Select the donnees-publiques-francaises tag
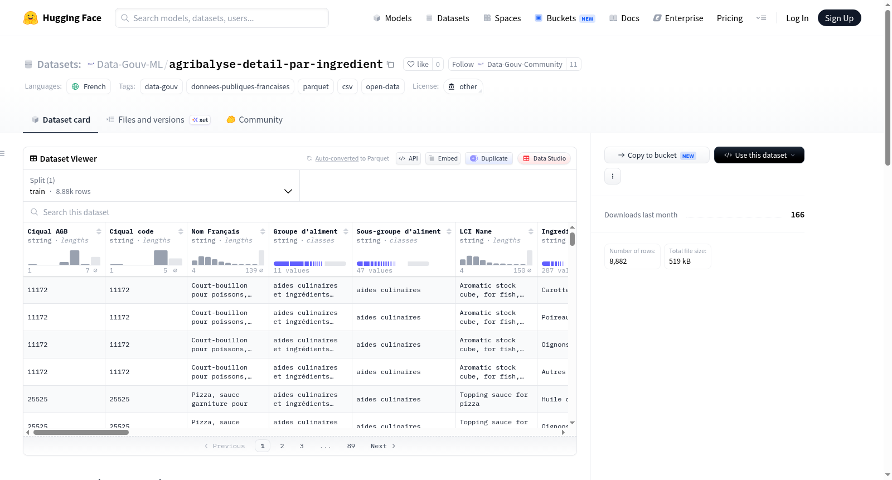 (x=240, y=86)
